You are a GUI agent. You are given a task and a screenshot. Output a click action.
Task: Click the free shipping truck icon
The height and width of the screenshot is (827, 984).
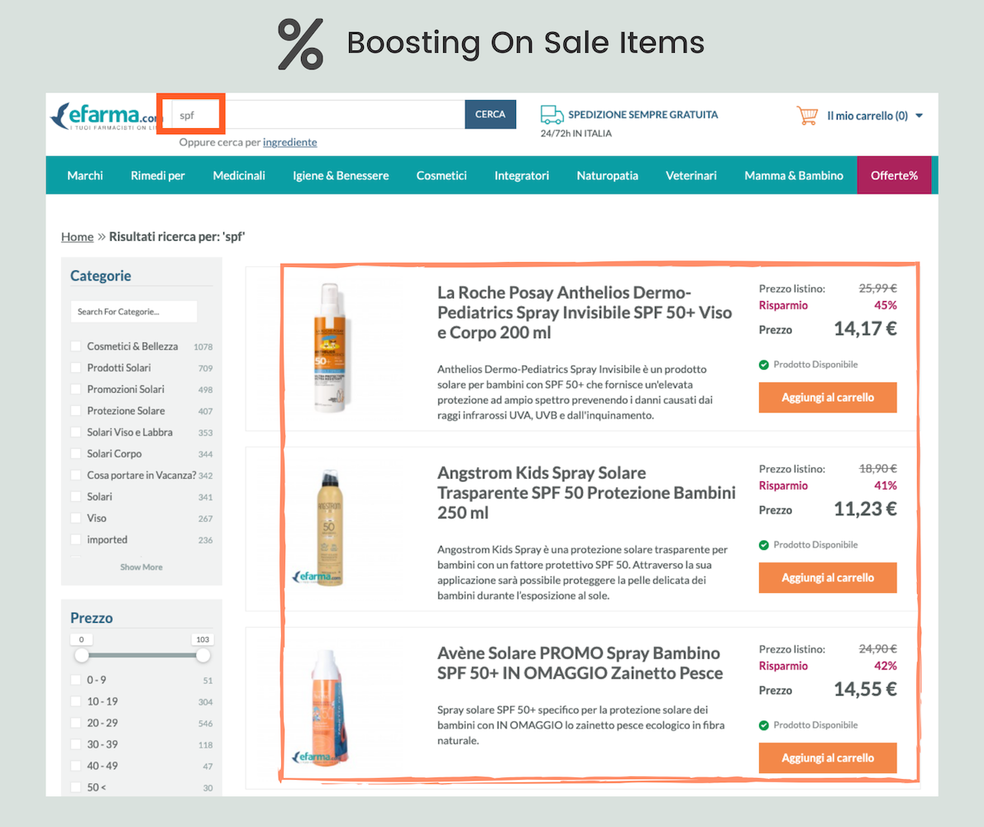pos(552,114)
